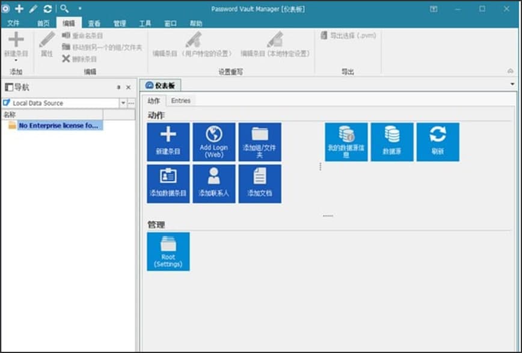522x353 pixels.
Task: Open the 我的数据源信息 tile
Action: click(x=346, y=142)
